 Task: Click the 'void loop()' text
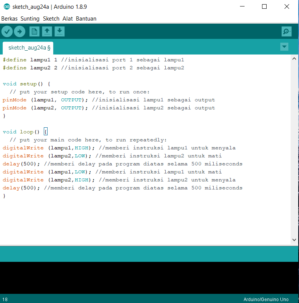coord(21,132)
